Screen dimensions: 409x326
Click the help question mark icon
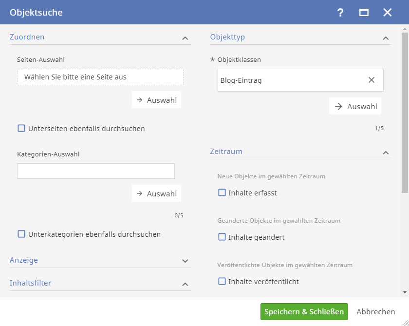pos(340,13)
